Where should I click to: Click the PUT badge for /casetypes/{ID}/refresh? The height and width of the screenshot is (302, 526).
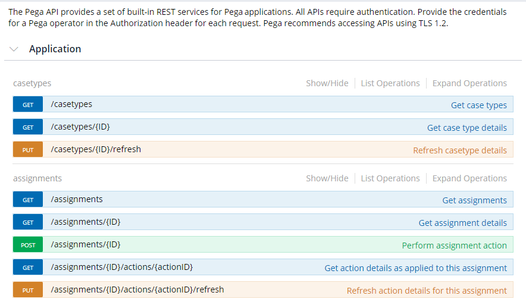pos(28,150)
